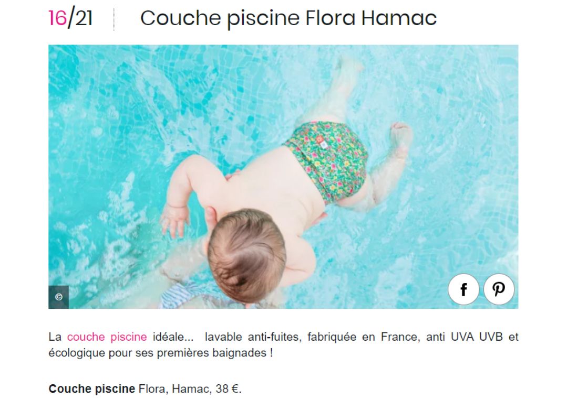Pin the image to Pinterest
The height and width of the screenshot is (400, 567).
(499, 289)
